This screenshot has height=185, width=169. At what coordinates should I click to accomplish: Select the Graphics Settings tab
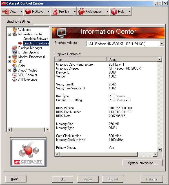coord(18,21)
